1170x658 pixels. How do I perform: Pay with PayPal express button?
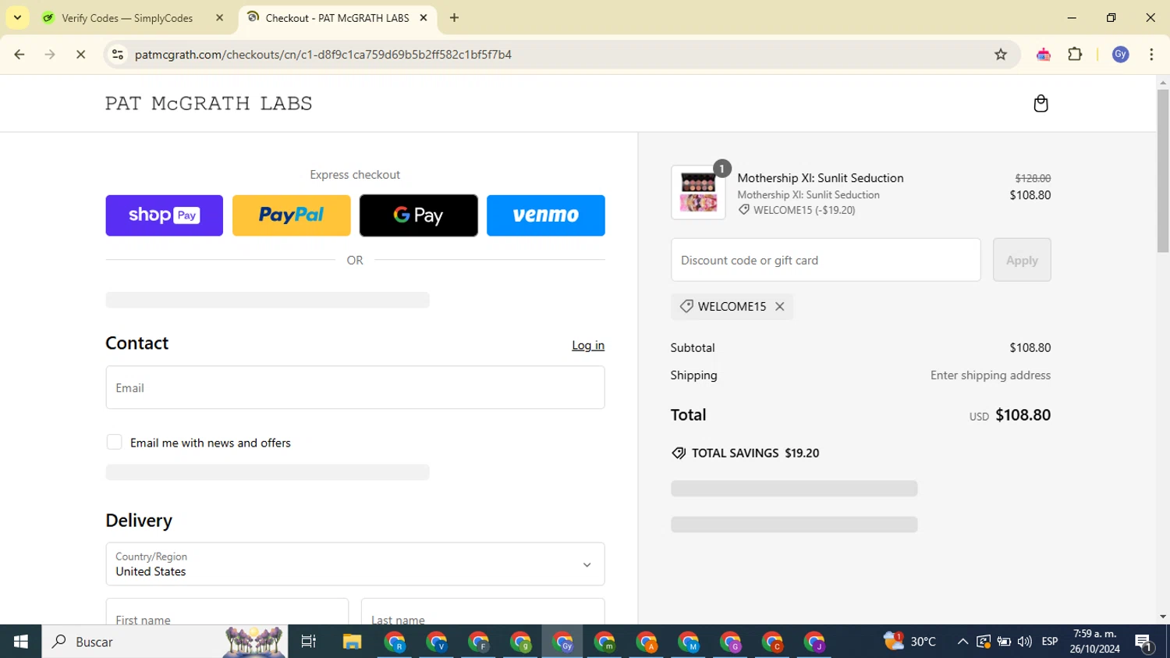click(x=292, y=215)
